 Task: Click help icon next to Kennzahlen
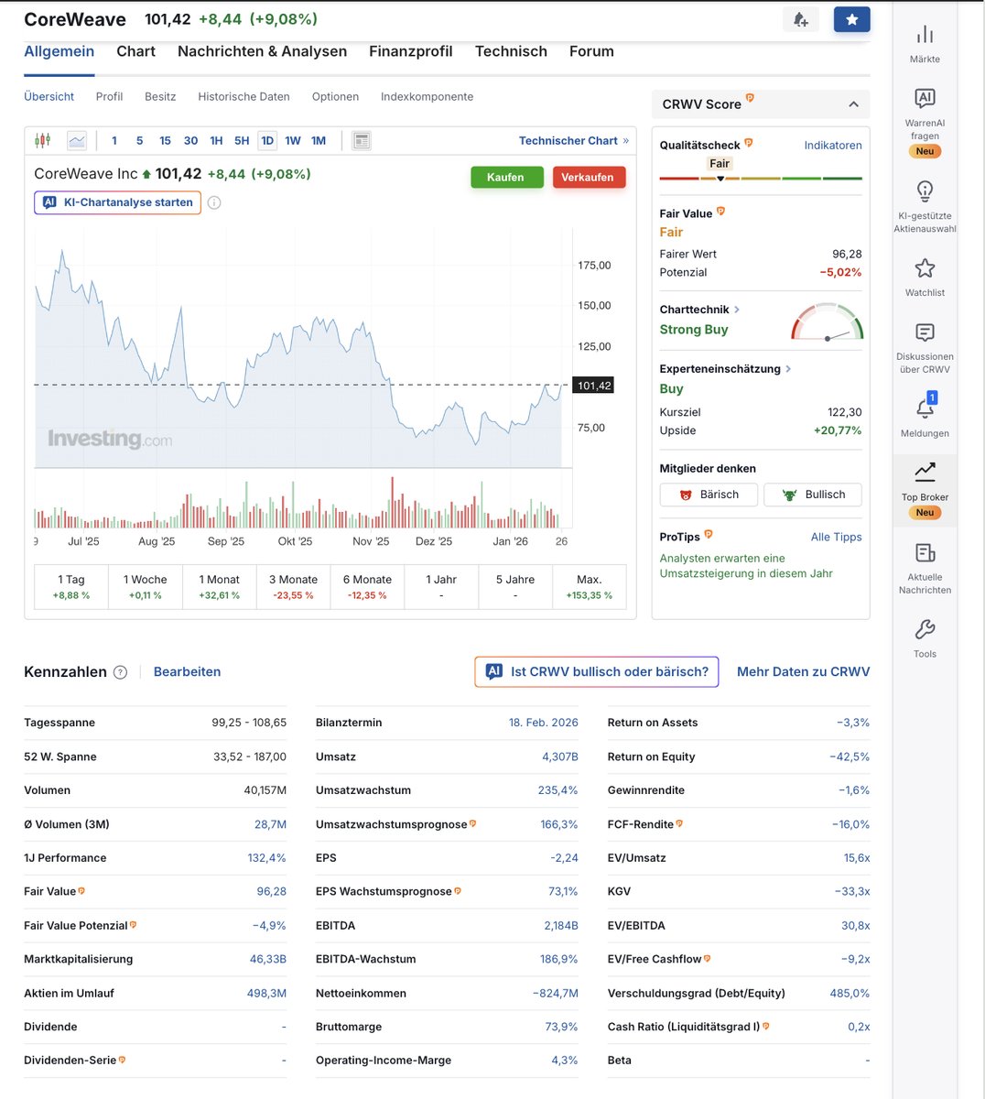coord(120,672)
